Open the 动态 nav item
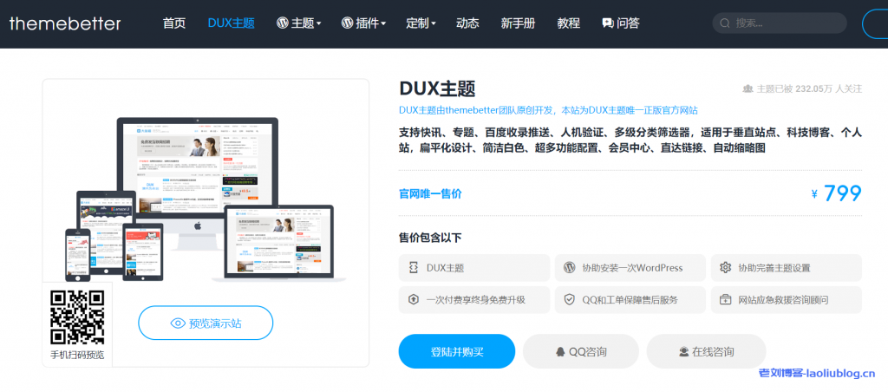 tap(467, 23)
